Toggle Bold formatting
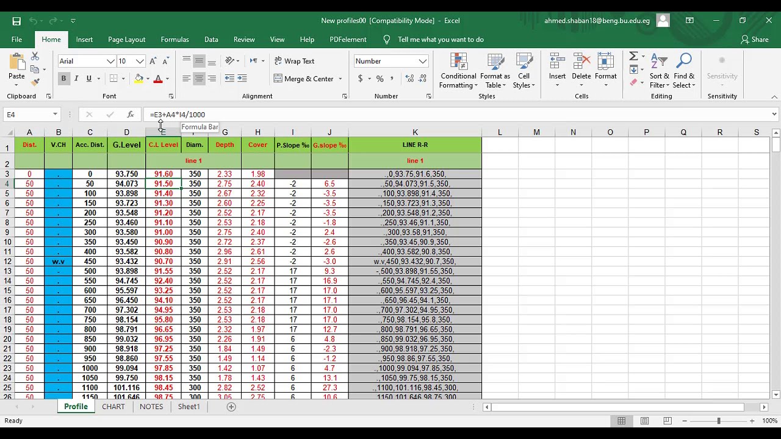This screenshot has height=439, width=781. pos(63,79)
